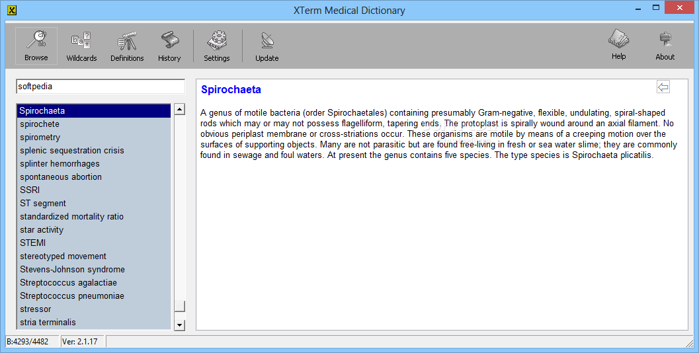Select splenic sequestration crisis entry
This screenshot has width=699, height=353.
[x=94, y=150]
